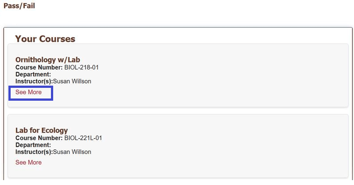The width and height of the screenshot is (354, 185).
Task: Select course number BIOL-218-01
Action: click(83, 67)
